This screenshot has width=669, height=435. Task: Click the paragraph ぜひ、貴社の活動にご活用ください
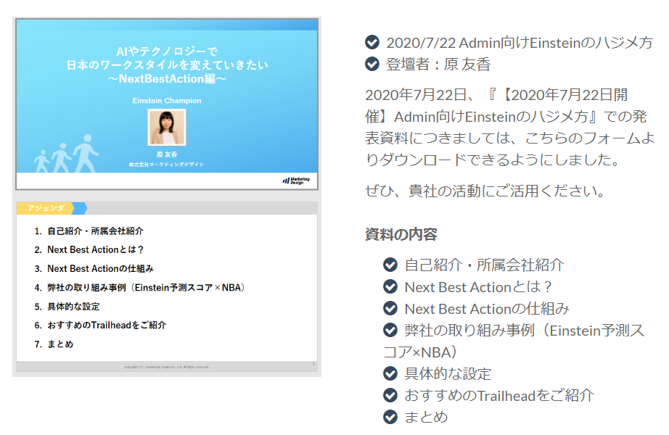pyautogui.click(x=485, y=192)
